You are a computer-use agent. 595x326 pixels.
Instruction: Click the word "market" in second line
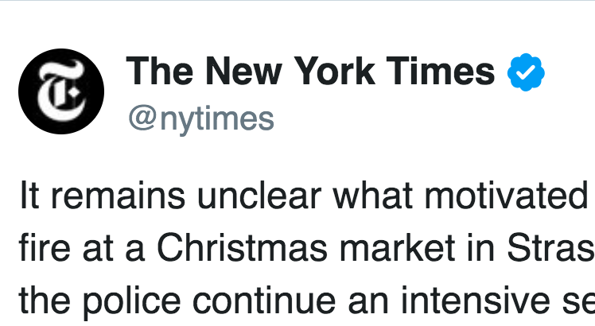tap(397, 248)
